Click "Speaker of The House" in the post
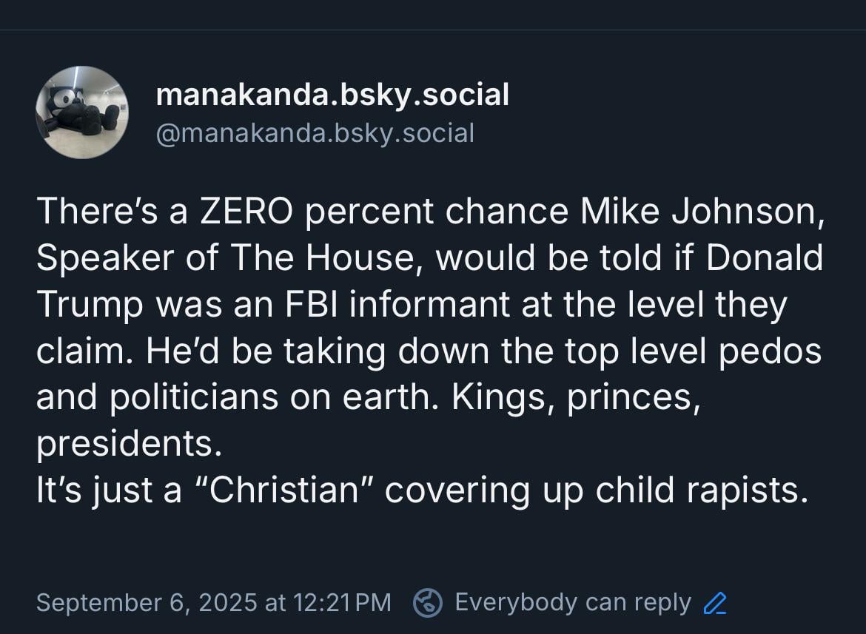This screenshot has width=866, height=634. tap(225, 257)
